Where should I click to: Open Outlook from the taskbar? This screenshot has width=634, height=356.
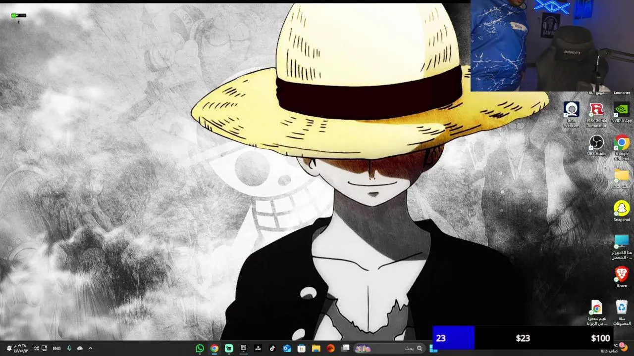pos(287,348)
